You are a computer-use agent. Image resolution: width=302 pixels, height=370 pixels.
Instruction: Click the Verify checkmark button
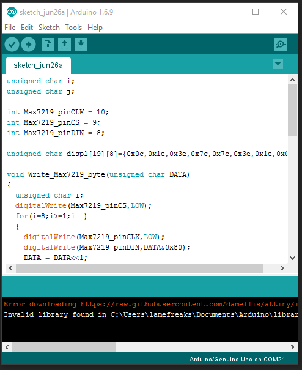pyautogui.click(x=12, y=45)
